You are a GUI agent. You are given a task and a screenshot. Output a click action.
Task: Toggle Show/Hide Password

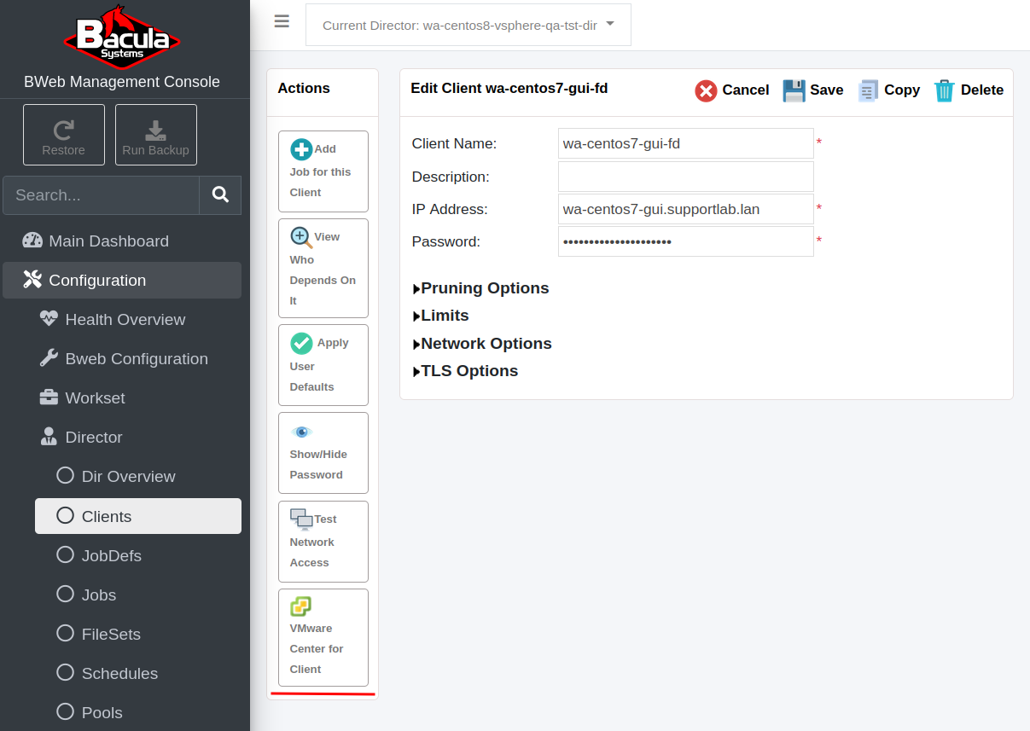click(323, 453)
